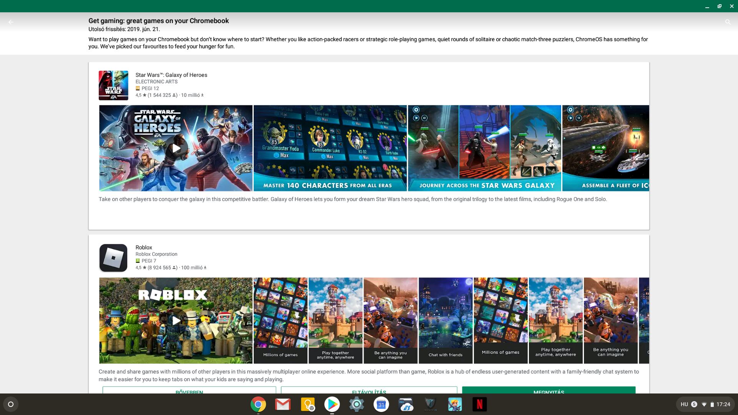Open 'Chat with friends' Roblox screenshot

pyautogui.click(x=445, y=321)
